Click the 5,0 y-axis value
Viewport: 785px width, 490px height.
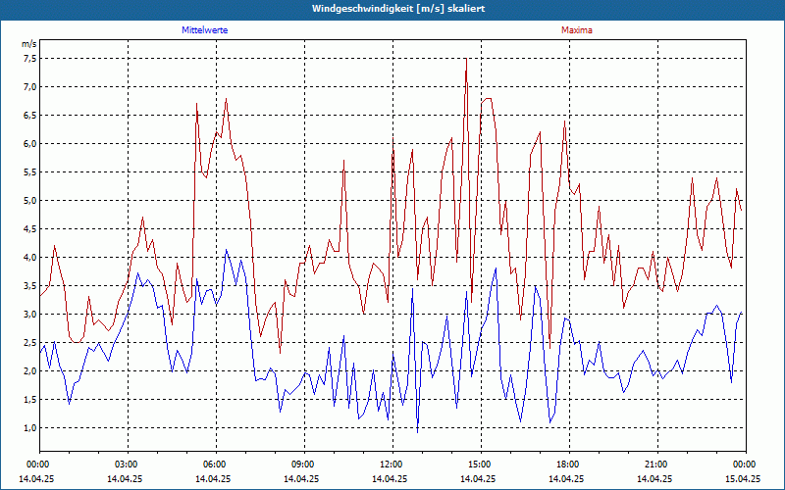[x=30, y=201]
